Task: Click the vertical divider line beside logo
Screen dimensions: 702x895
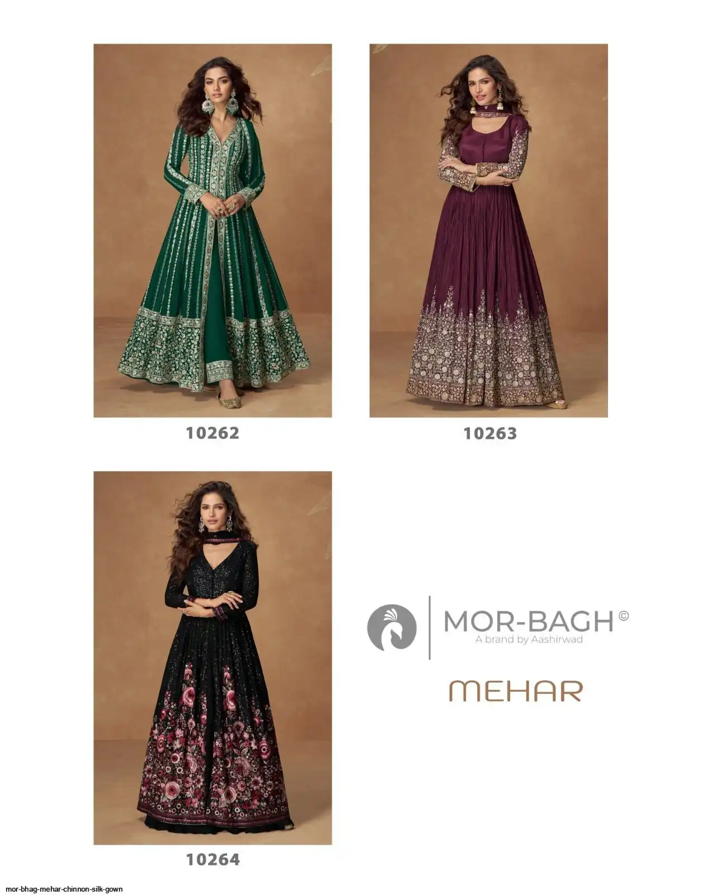Action: pyautogui.click(x=430, y=627)
